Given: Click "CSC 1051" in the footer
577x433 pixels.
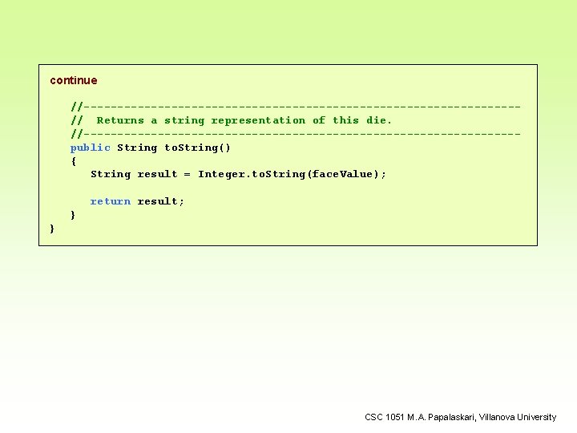Looking at the screenshot, I should (x=386, y=417).
